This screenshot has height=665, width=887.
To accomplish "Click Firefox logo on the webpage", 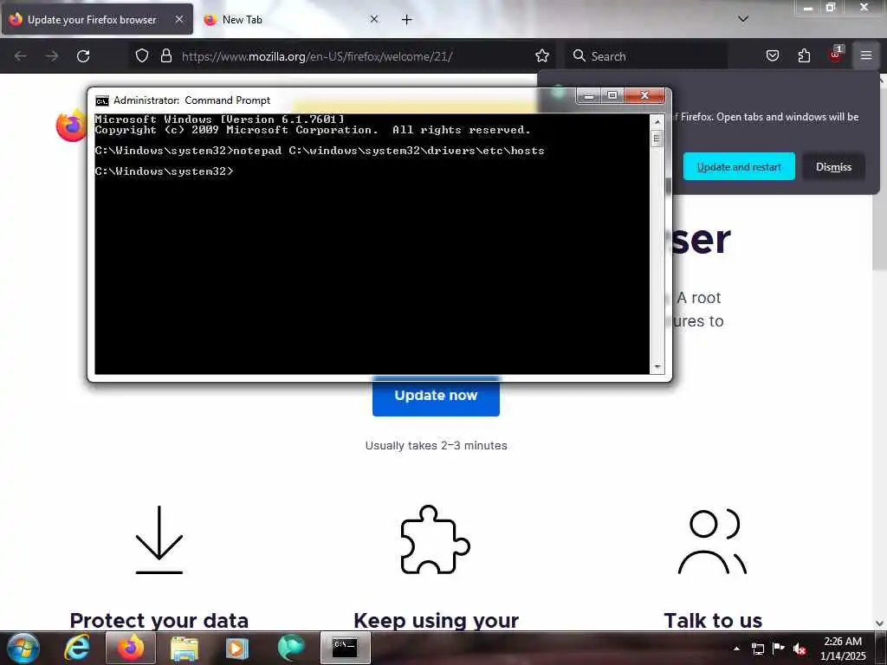I will click(72, 126).
